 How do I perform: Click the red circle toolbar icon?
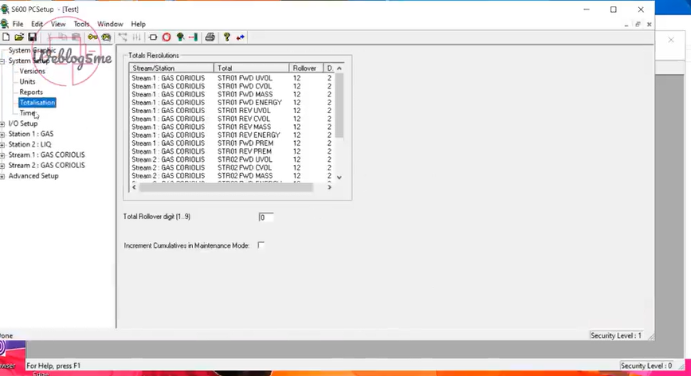pyautogui.click(x=167, y=37)
